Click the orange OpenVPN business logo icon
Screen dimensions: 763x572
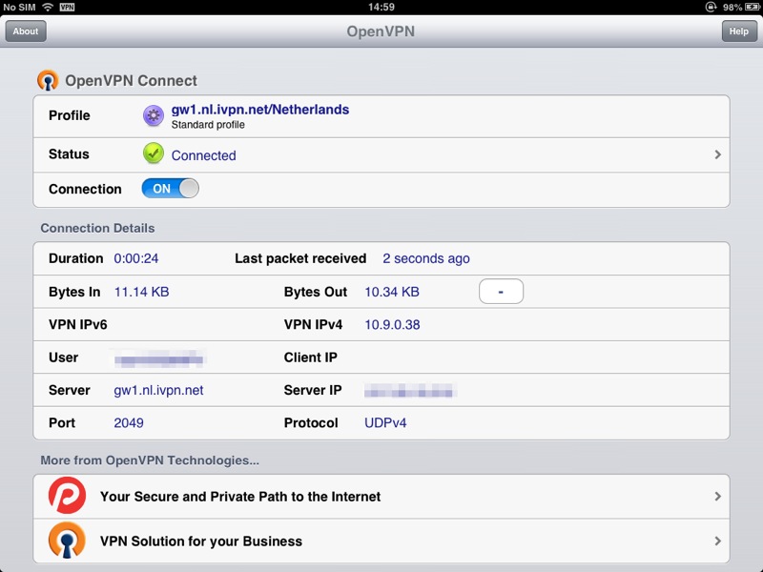point(67,540)
